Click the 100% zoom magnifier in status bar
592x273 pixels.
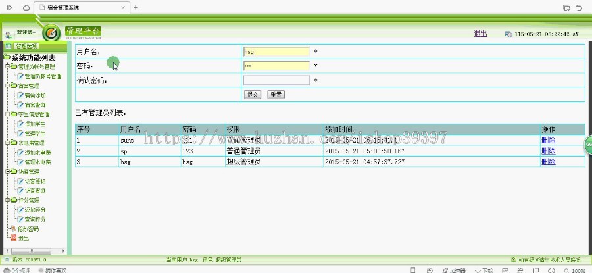567,270
